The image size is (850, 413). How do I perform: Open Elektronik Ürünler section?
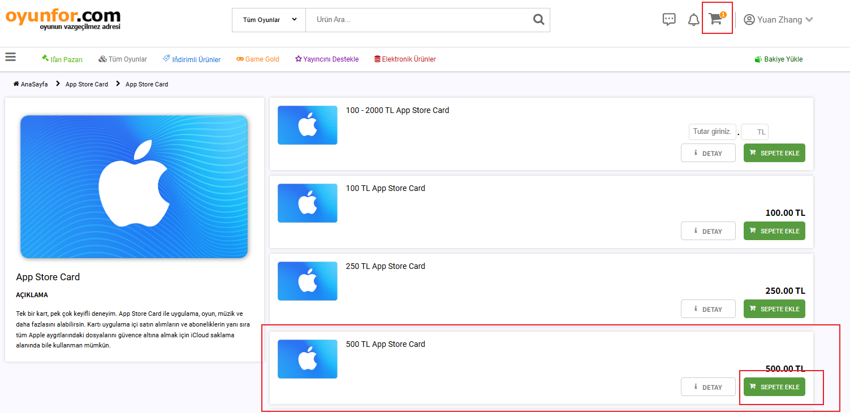coord(405,59)
